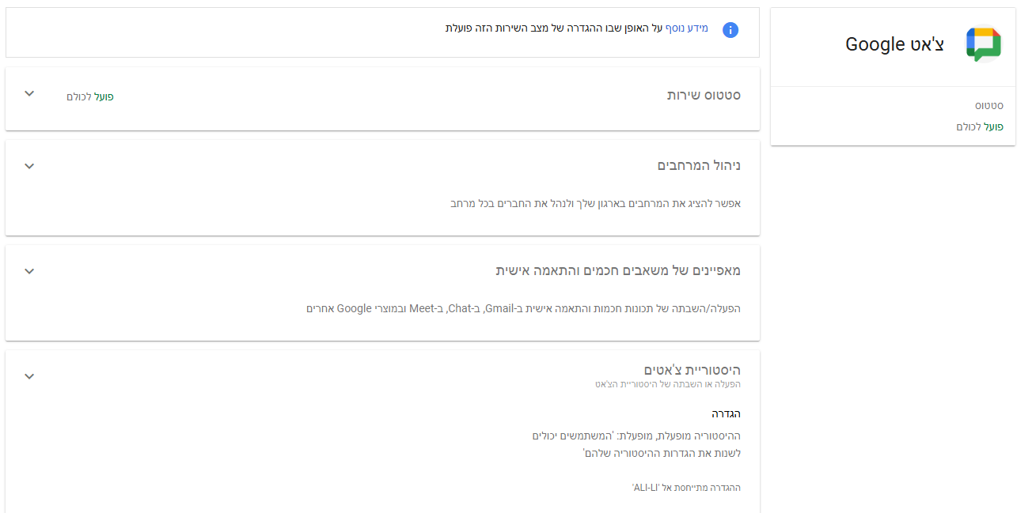Click the Gmail, Chat, Meet smart features description

point(523,308)
